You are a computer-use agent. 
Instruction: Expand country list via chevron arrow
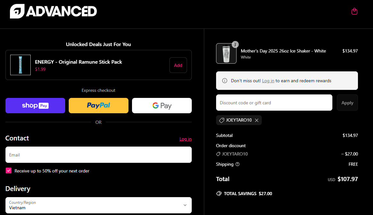pos(185,205)
